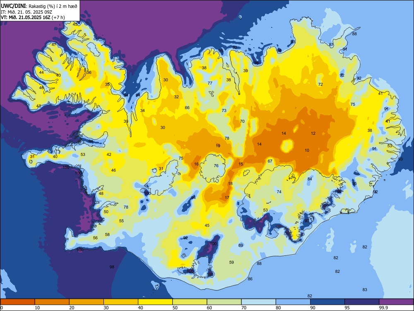The height and width of the screenshot is (311, 414).
Task: Click the map humidity value 73
Action: click(224, 111)
